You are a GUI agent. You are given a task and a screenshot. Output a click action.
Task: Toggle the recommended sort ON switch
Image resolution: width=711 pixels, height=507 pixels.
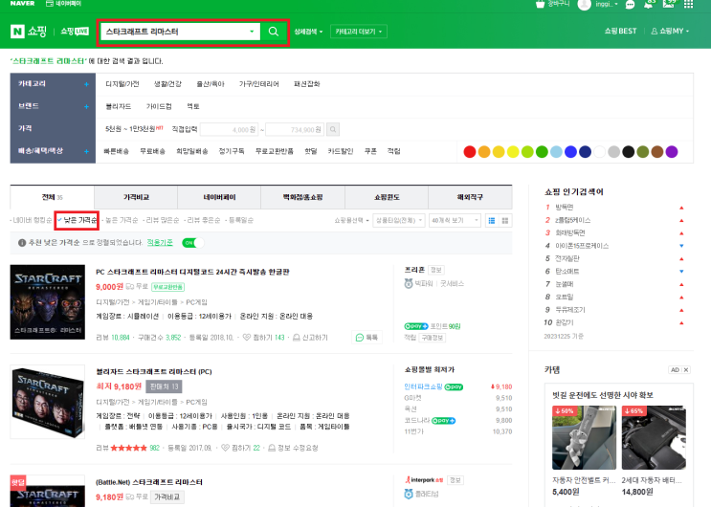click(192, 243)
